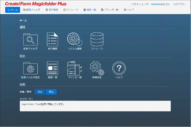Screen dimensions: 191x127
Task: Open ヘルプ in top navigation
Action: click(x=129, y=10)
